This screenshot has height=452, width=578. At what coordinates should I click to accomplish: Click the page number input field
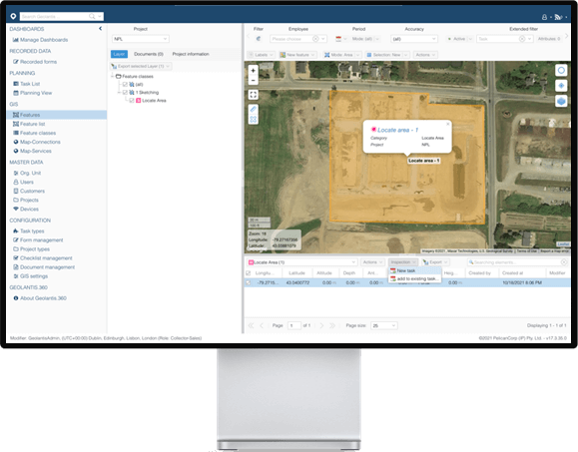[x=293, y=325]
